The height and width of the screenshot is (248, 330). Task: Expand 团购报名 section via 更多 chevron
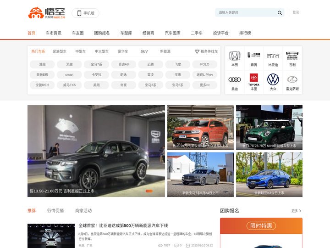297,211
